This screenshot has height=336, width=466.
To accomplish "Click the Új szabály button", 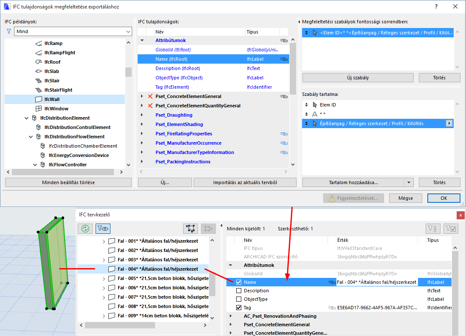I will click(x=358, y=78).
